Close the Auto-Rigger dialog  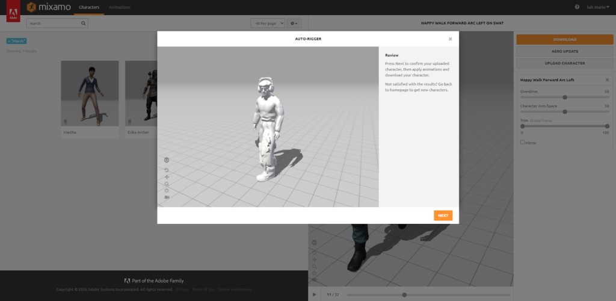click(x=450, y=39)
